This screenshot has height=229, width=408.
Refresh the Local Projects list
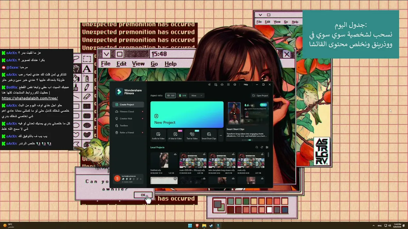(262, 147)
